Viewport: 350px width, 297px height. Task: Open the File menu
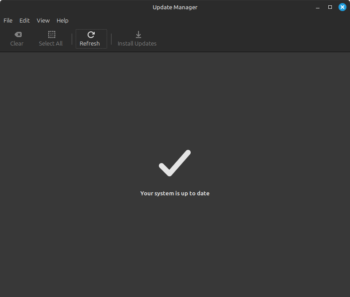pos(8,20)
